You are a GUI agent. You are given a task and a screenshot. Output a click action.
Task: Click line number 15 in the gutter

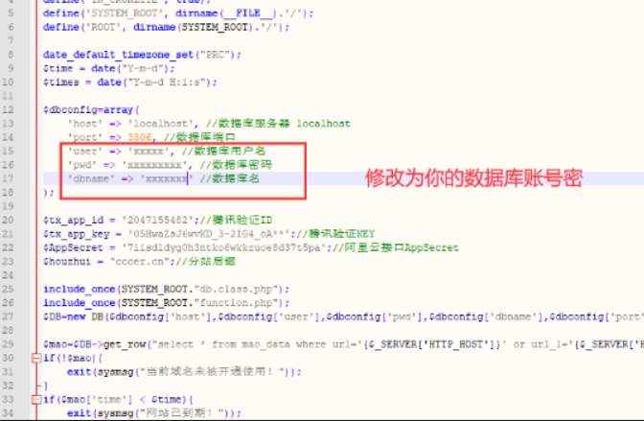pos(10,151)
